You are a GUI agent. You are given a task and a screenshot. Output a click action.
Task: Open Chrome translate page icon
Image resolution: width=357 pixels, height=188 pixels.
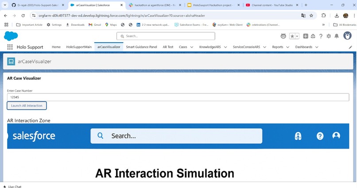point(303,16)
